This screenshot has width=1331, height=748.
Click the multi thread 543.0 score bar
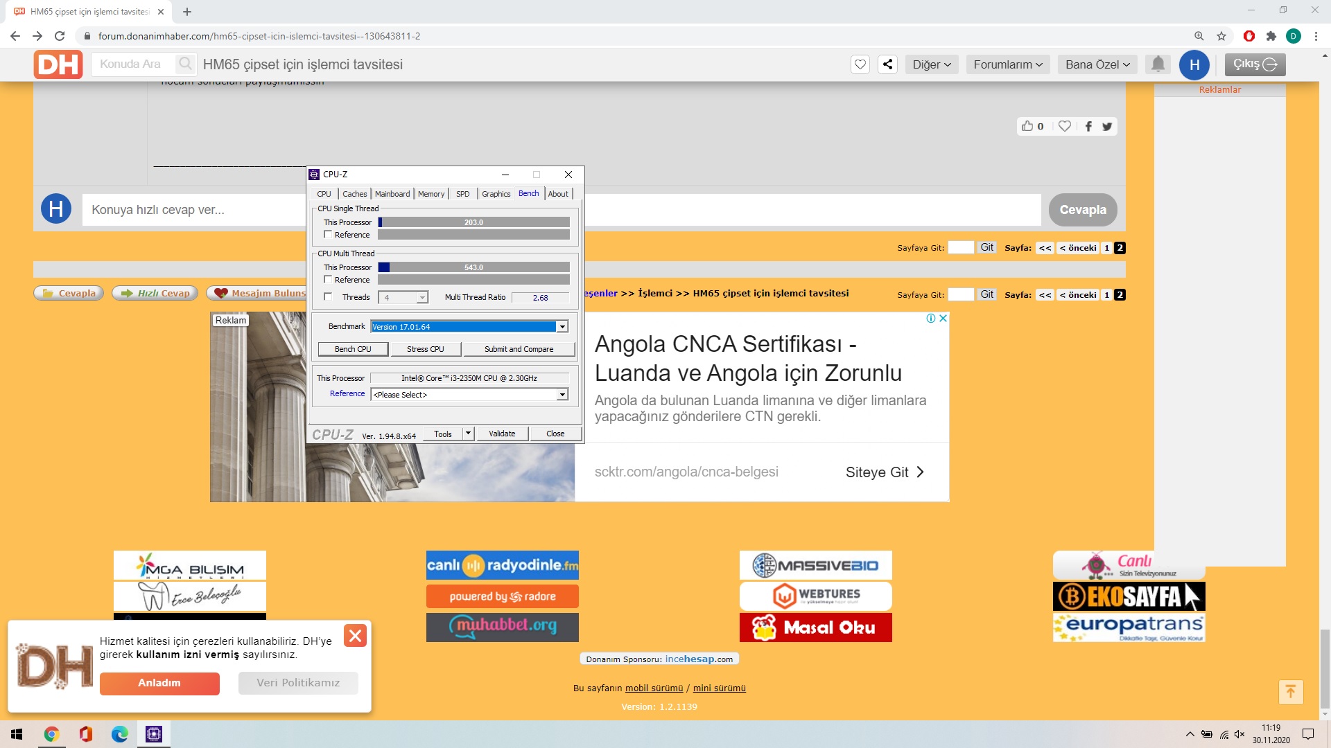click(x=474, y=267)
